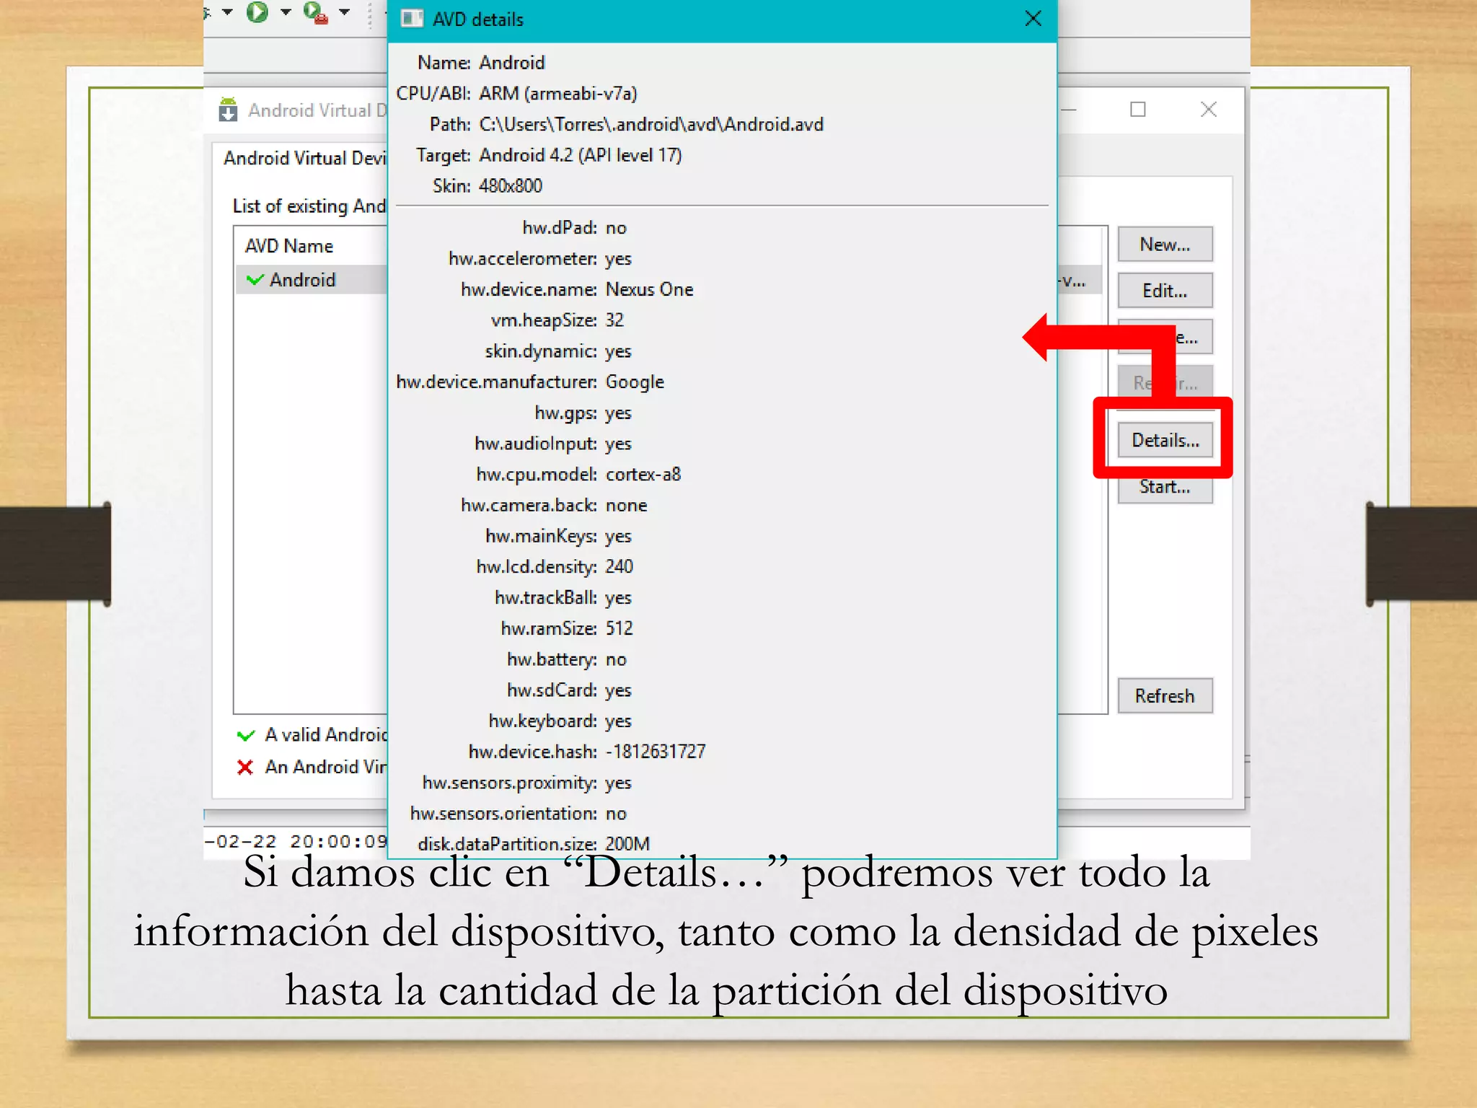Screen dimensions: 1477x1108
Task: Click the Refresh button
Action: coord(1165,696)
